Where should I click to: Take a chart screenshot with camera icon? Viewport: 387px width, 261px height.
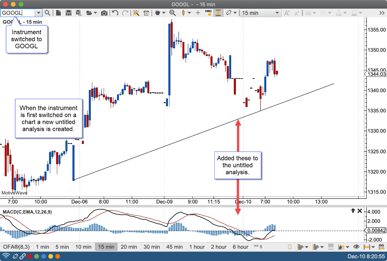pyautogui.click(x=104, y=13)
